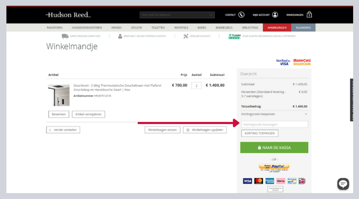Focus the Kortingscode toevoegen input field

click(x=274, y=124)
